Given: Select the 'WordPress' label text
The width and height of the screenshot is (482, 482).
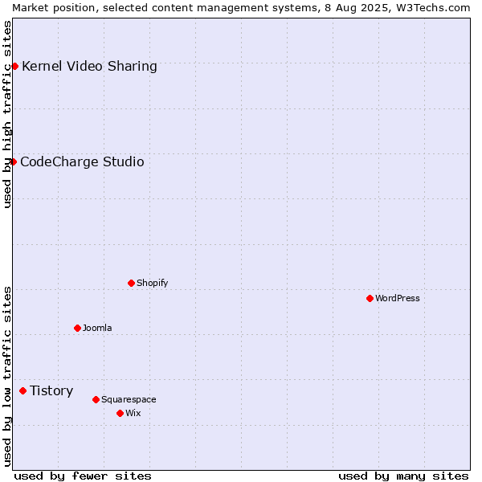Looking at the screenshot, I should [398, 299].
